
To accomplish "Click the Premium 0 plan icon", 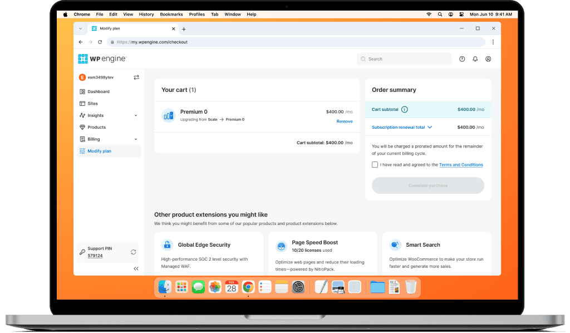I will (168, 116).
